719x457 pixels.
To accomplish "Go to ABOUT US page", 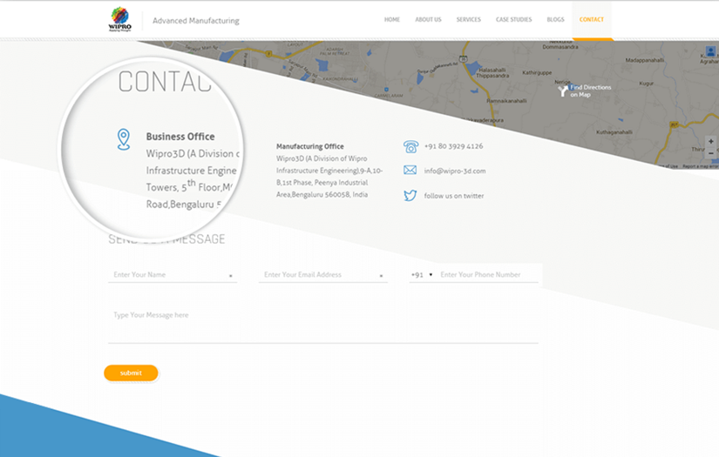I will click(428, 20).
